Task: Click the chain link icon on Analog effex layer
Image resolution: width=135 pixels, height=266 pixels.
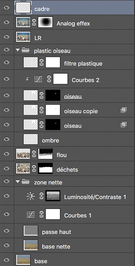Action: click(x=34, y=22)
